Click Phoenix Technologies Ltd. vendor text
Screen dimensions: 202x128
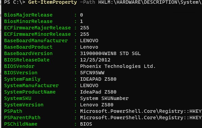point(118,66)
